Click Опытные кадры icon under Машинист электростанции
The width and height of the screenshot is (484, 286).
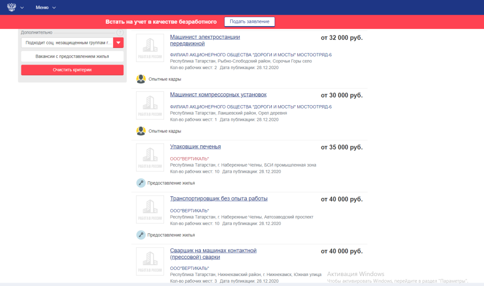141,79
